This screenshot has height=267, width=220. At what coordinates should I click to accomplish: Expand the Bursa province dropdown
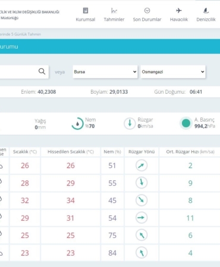point(105,72)
